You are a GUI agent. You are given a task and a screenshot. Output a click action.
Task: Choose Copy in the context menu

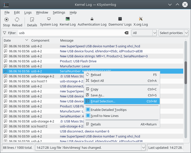click(x=122, y=89)
